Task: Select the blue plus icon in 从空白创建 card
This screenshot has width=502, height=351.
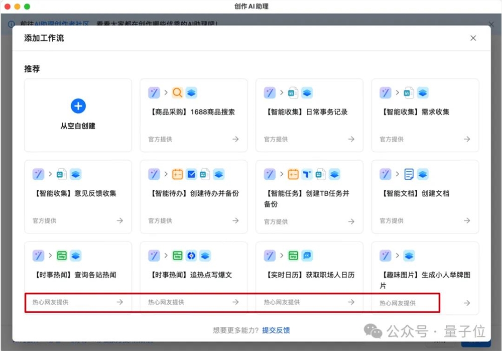Action: point(78,106)
